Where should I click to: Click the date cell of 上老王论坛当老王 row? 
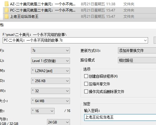98,17
